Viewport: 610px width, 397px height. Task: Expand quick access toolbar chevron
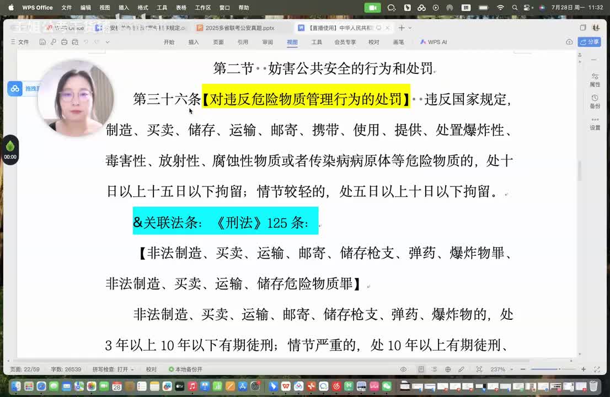[x=108, y=42]
